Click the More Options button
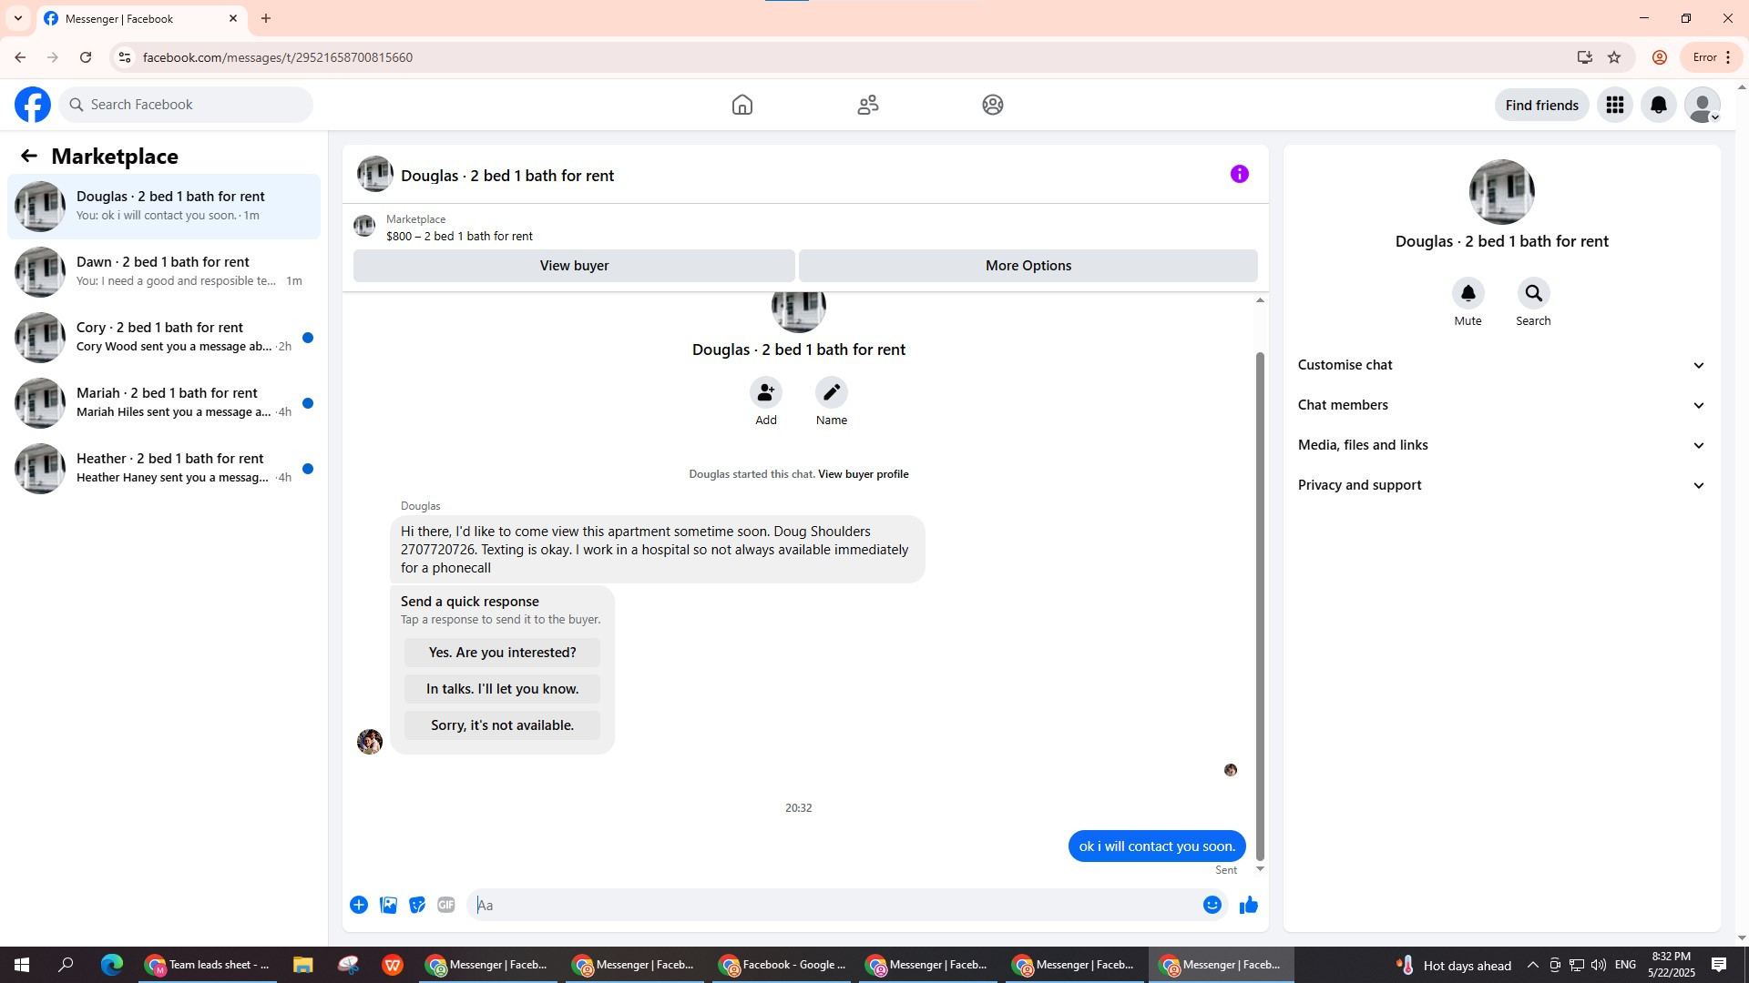This screenshot has width=1749, height=983. pos(1028,266)
